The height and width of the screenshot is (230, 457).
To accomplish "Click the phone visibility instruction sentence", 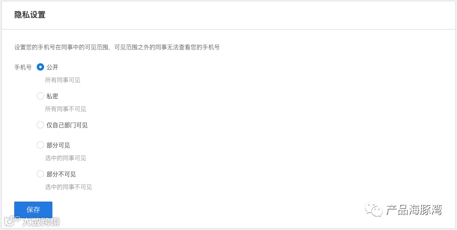I will (117, 47).
